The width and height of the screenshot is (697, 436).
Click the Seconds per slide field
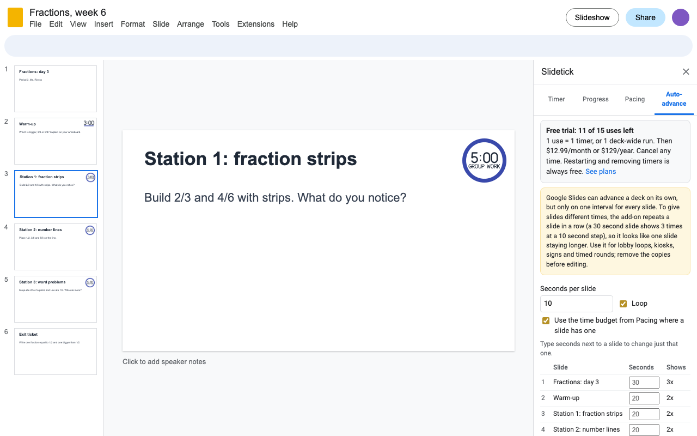point(577,304)
